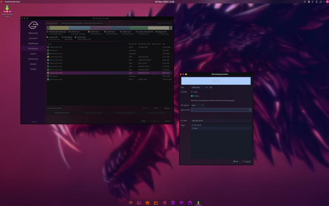Increase partition size with the plus button
The height and width of the screenshot is (206, 329).
[x=211, y=88]
